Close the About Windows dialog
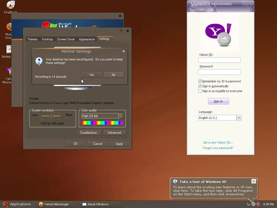Screen dimensions: 277x208 click(120, 16)
